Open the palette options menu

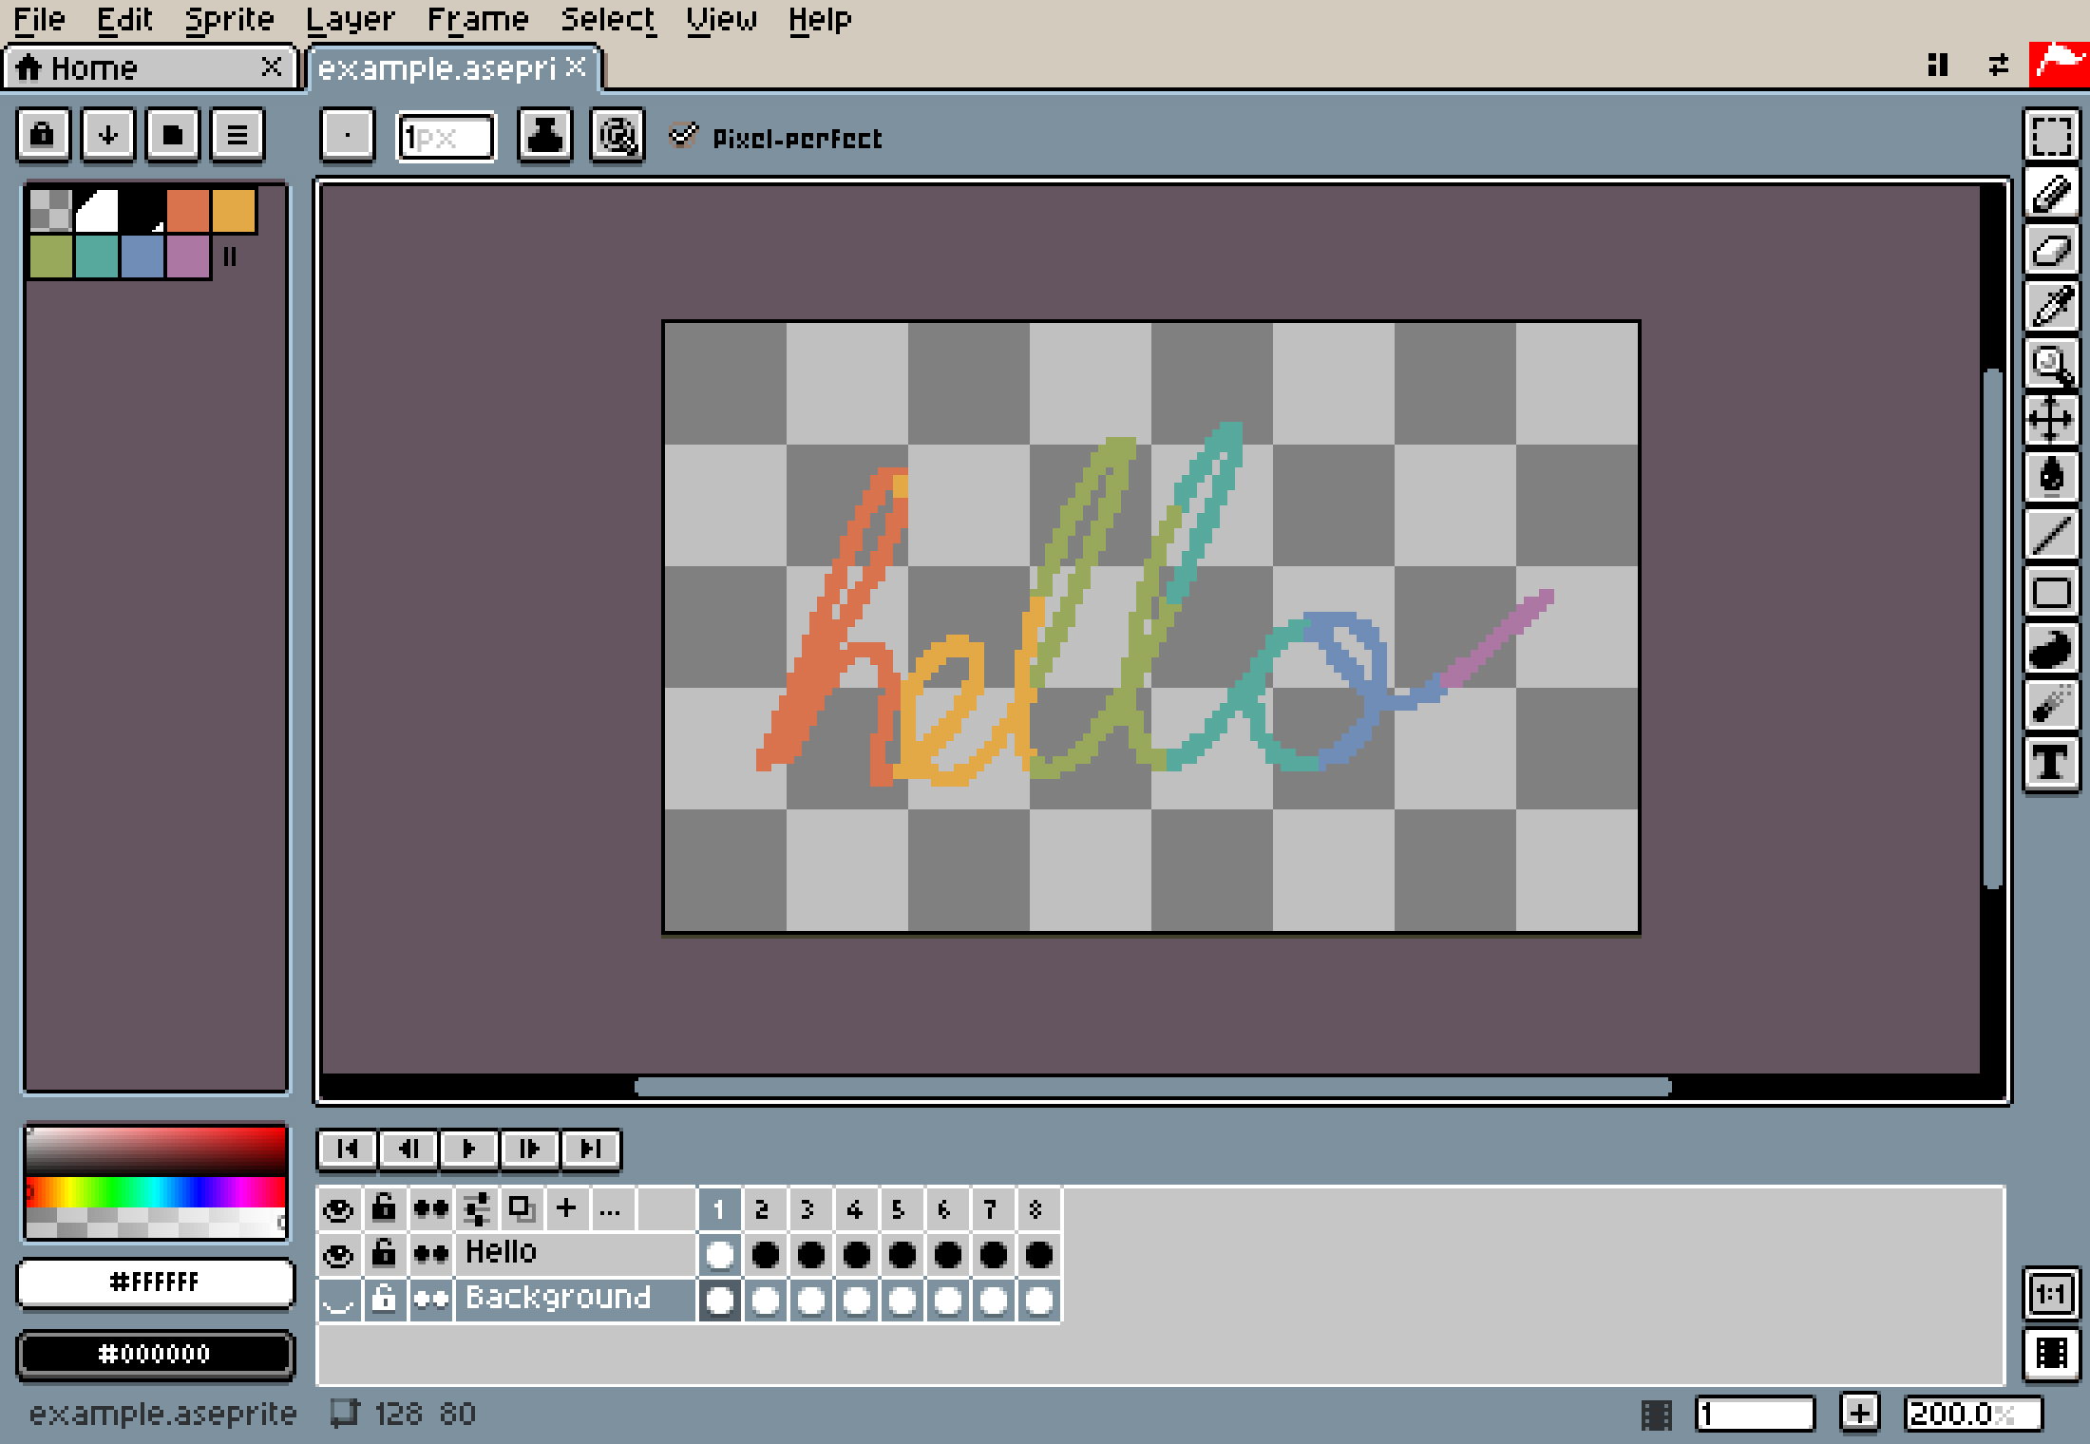click(x=237, y=135)
